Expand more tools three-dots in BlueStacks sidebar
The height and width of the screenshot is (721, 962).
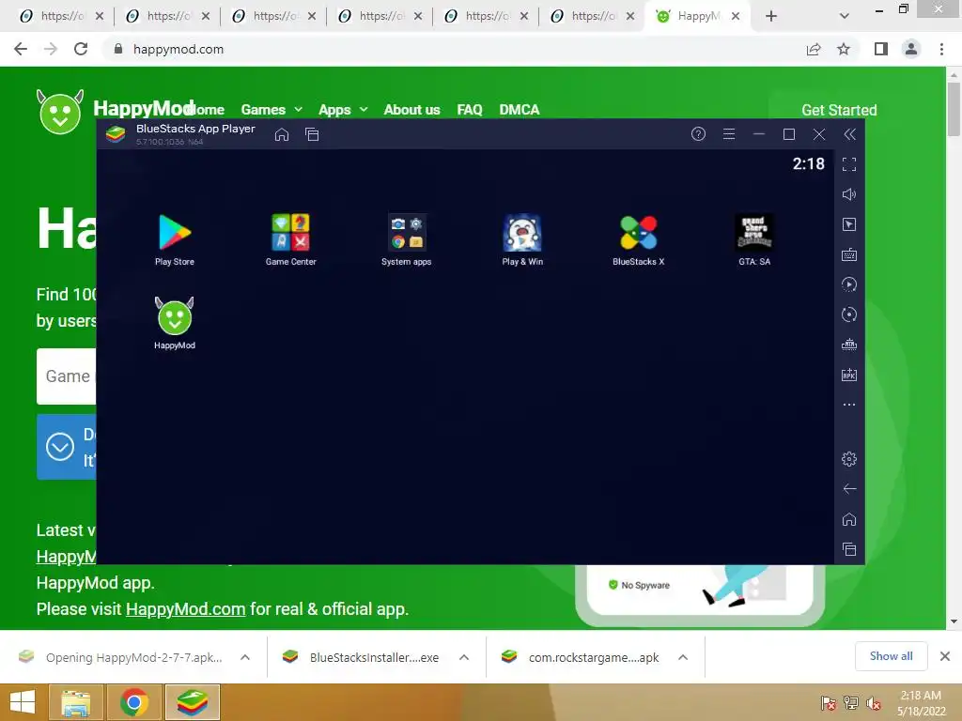pos(849,405)
